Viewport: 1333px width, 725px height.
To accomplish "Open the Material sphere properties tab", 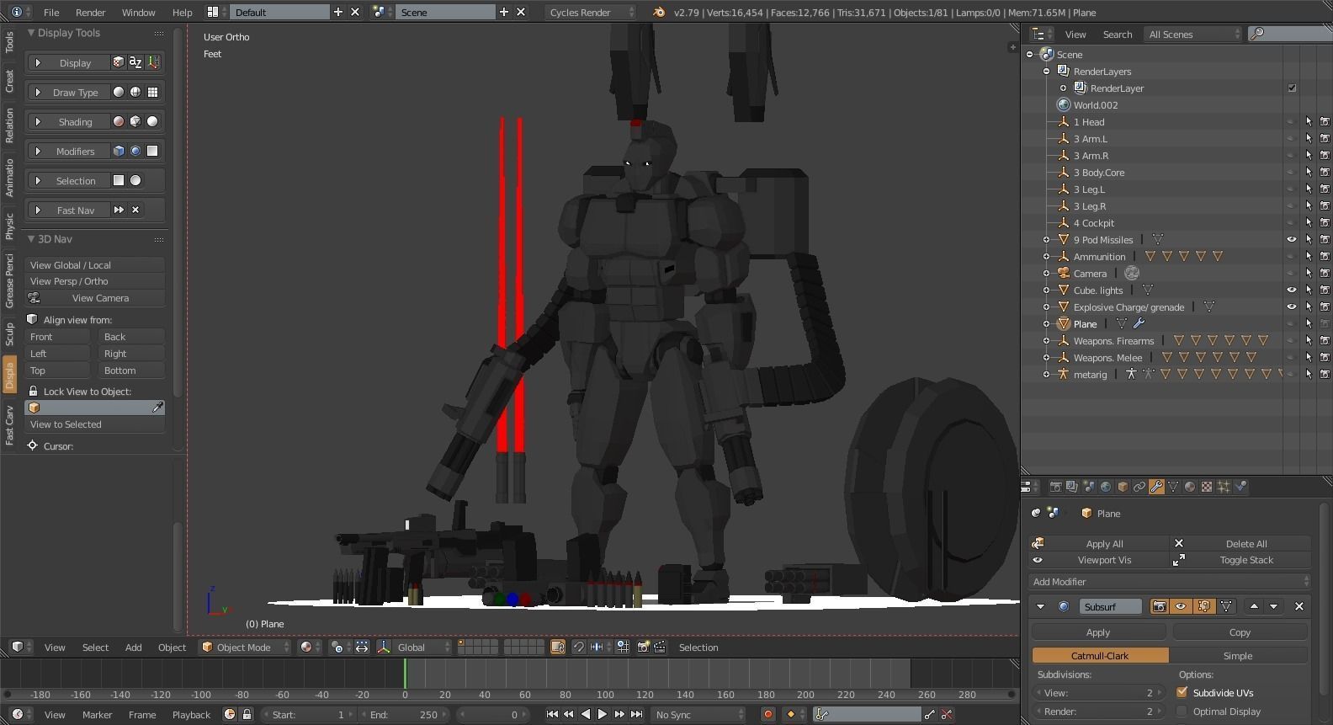I will point(1190,487).
